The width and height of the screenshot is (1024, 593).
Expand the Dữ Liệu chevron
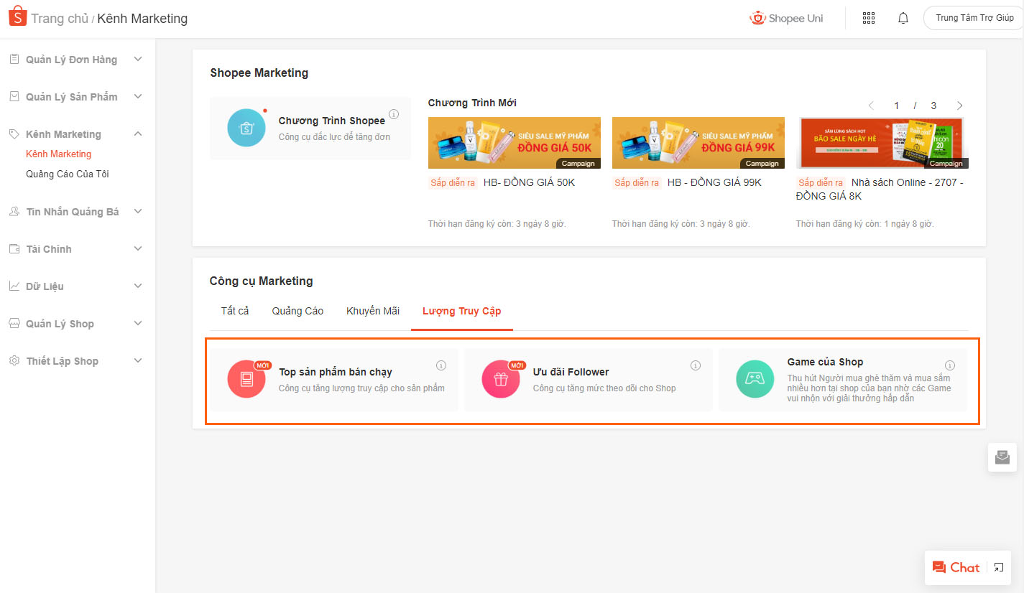coord(138,286)
